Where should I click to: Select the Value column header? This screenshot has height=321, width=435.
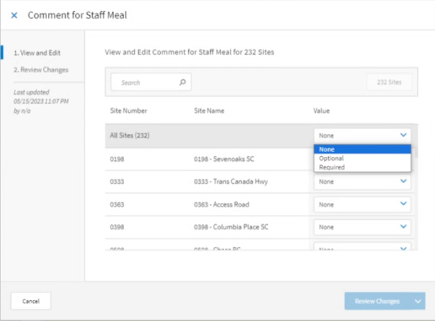(x=321, y=111)
